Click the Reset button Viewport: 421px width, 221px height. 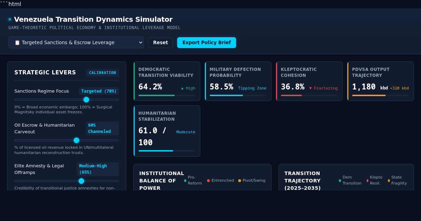tap(160, 42)
